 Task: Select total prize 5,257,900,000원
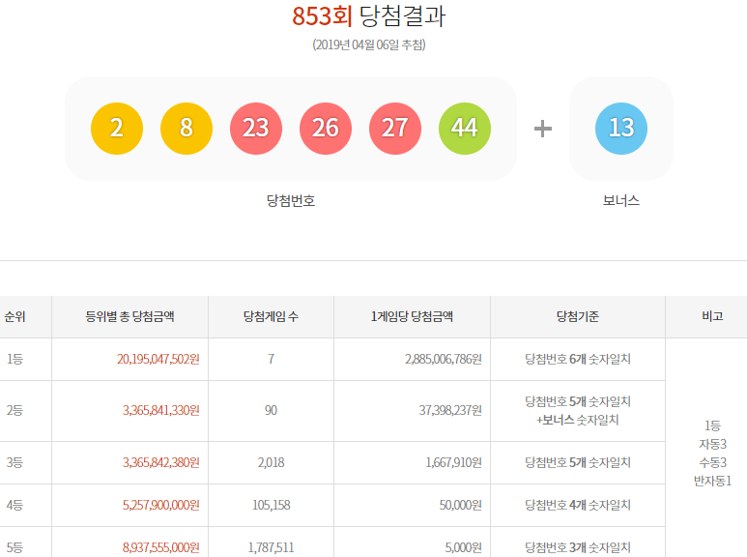pyautogui.click(x=161, y=505)
